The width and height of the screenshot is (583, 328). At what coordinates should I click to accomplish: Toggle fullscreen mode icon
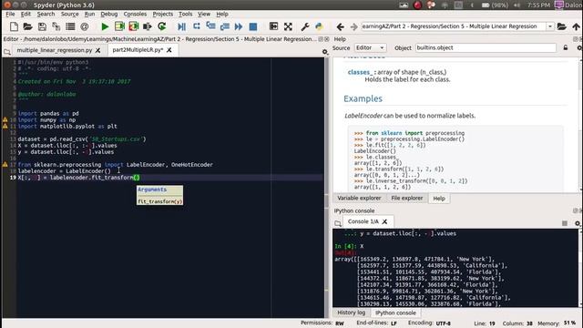pyautogui.click(x=288, y=26)
